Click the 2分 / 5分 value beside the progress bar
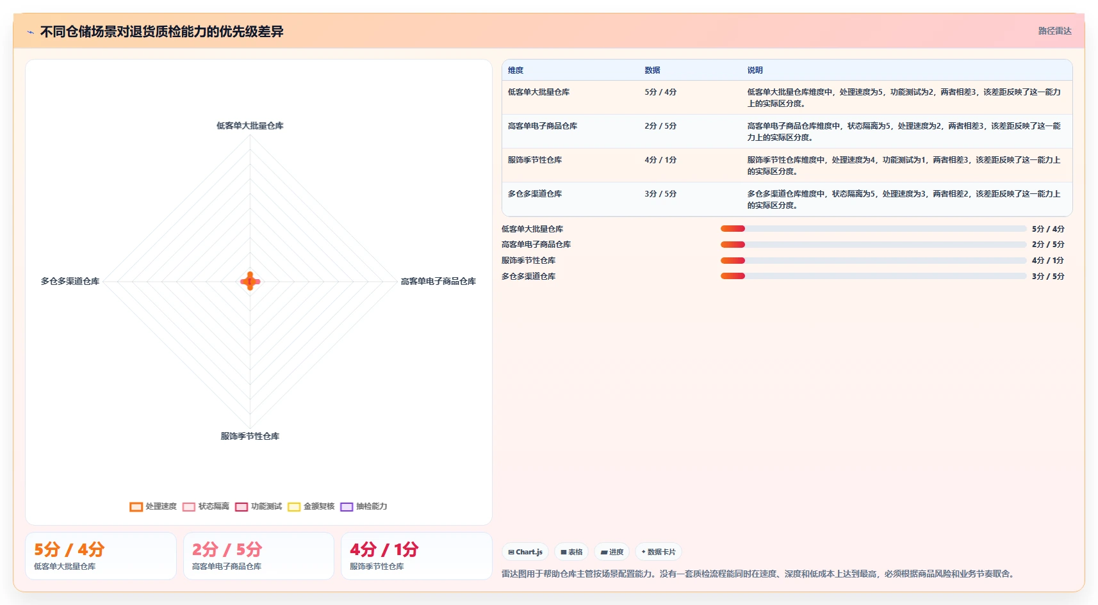Image resolution: width=1098 pixels, height=605 pixels. click(1048, 245)
